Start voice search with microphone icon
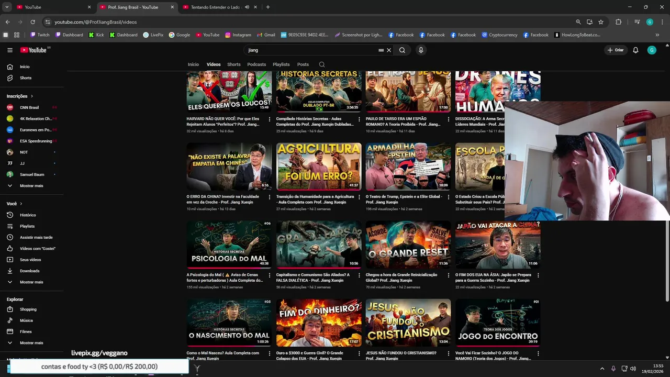 point(421,50)
